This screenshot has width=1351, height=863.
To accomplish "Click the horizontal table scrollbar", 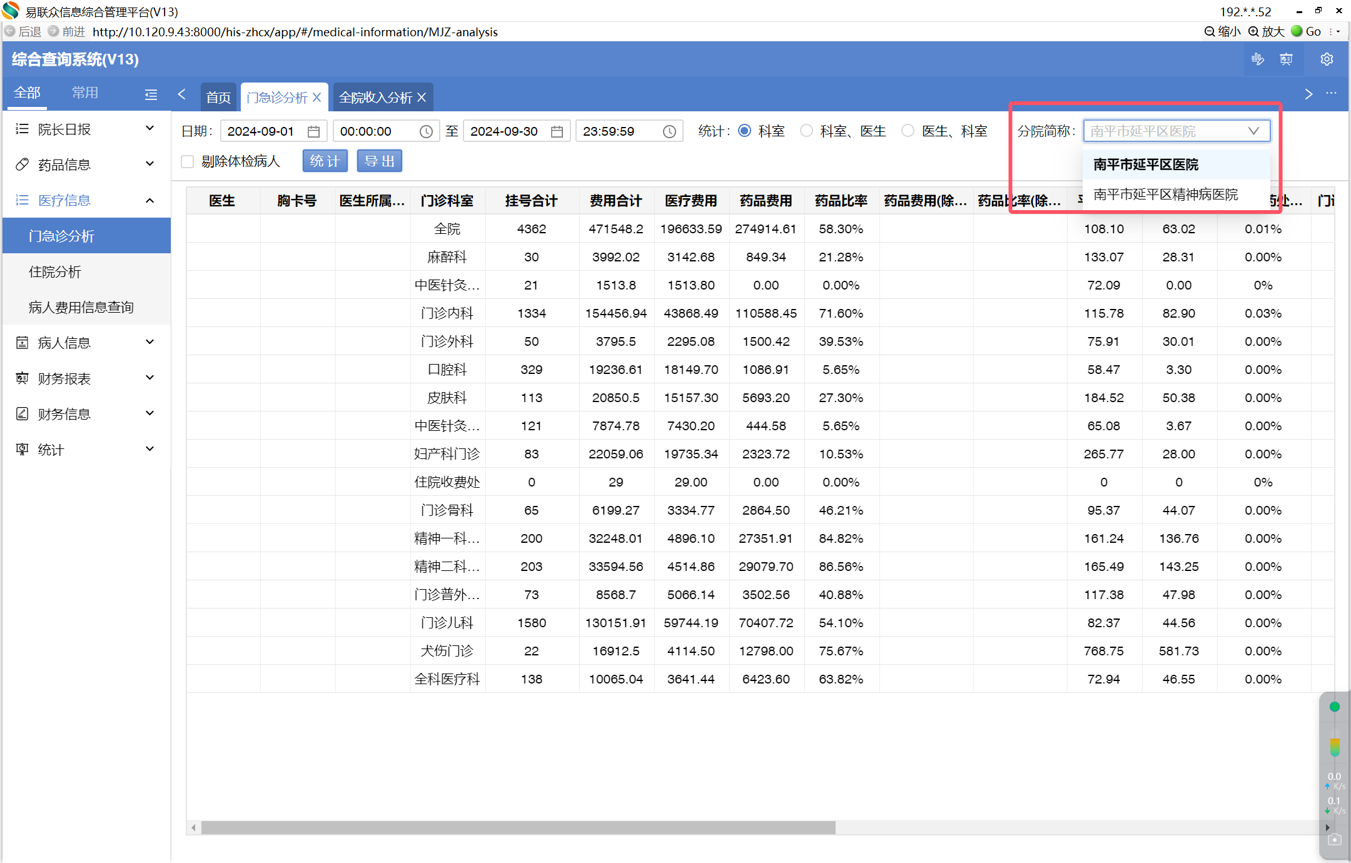I will click(518, 827).
